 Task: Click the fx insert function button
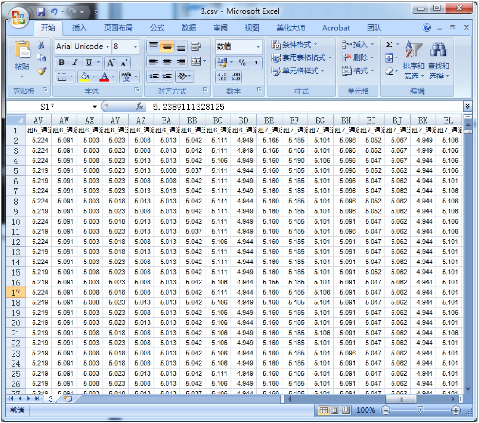pyautogui.click(x=139, y=107)
